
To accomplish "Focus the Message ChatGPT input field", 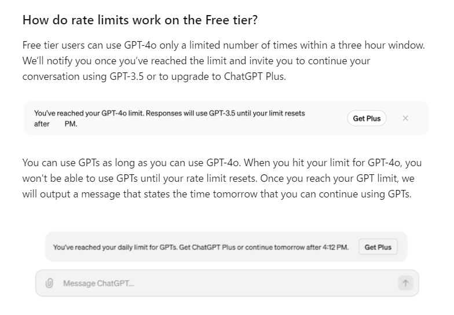I will tap(226, 283).
